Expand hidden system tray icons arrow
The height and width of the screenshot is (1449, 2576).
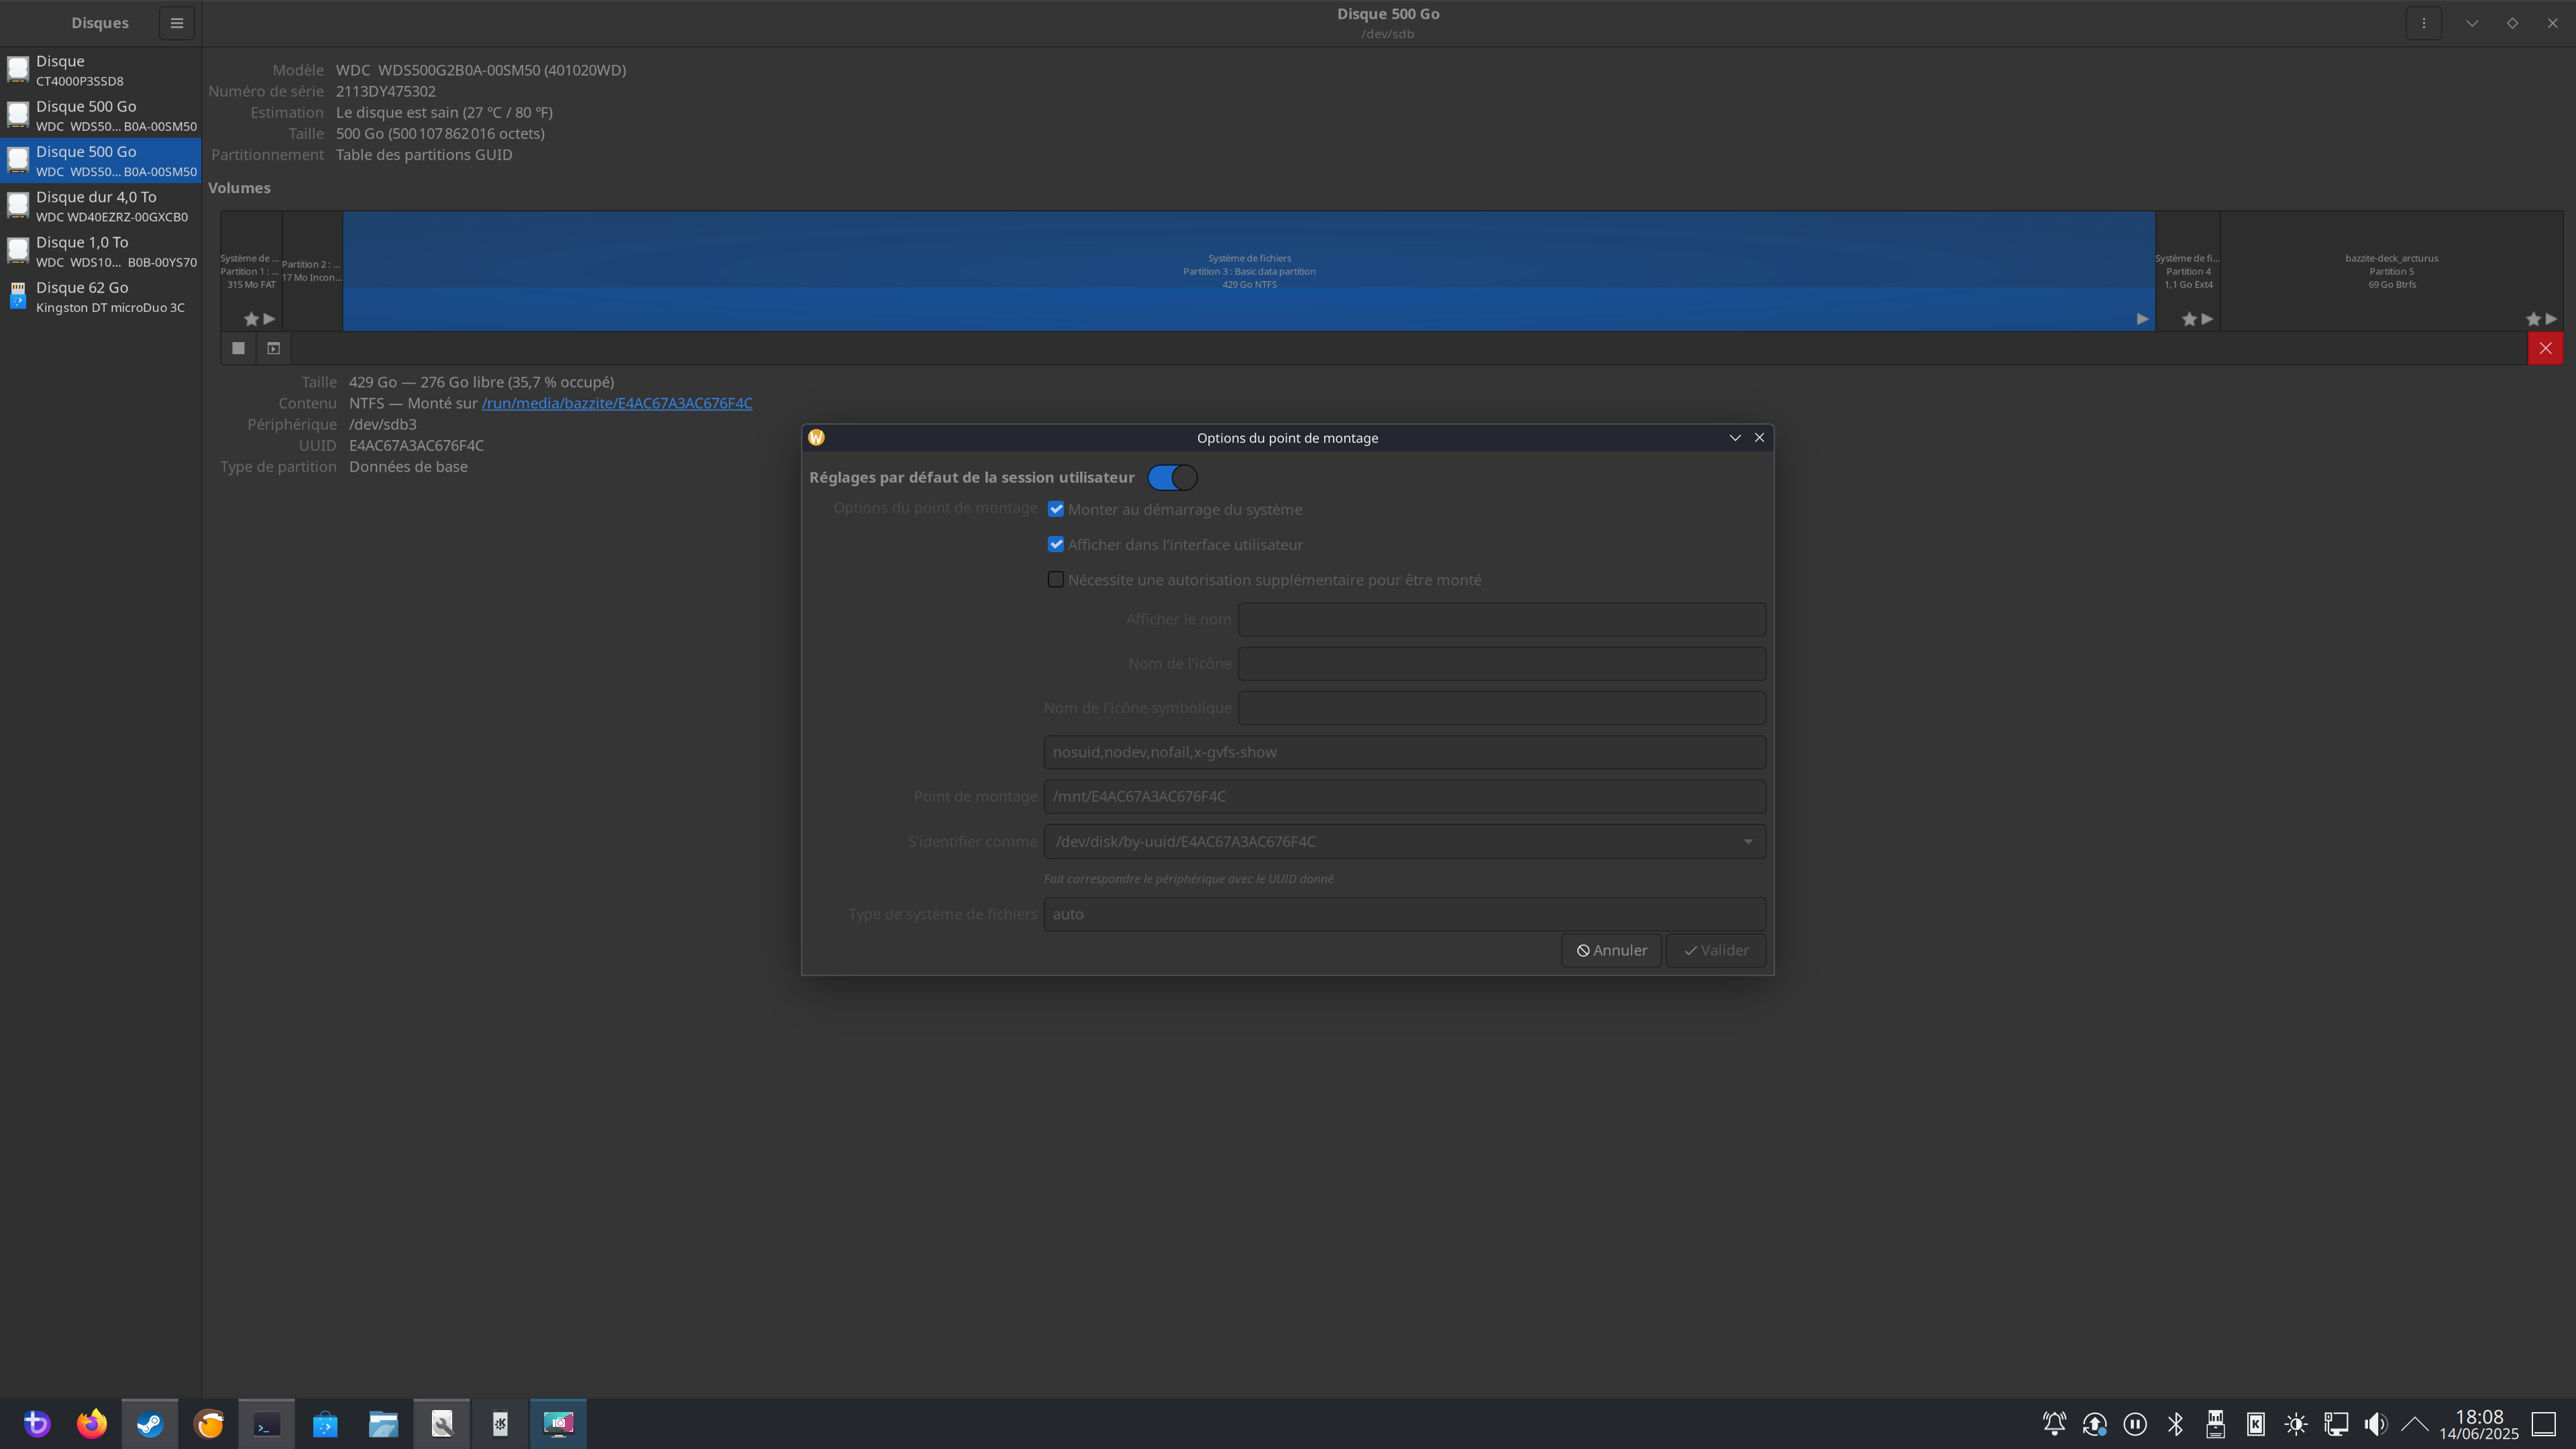click(x=2414, y=1423)
